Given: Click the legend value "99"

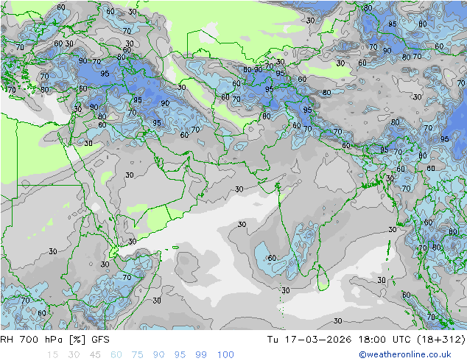Looking at the screenshot, I should (x=201, y=355).
